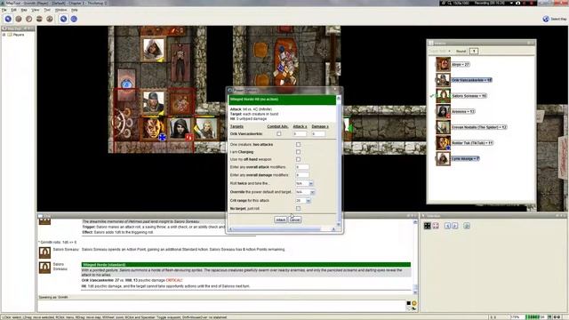This screenshot has height=320, width=569.
Task: Click the Select Map button label
Action: pos(559,19)
